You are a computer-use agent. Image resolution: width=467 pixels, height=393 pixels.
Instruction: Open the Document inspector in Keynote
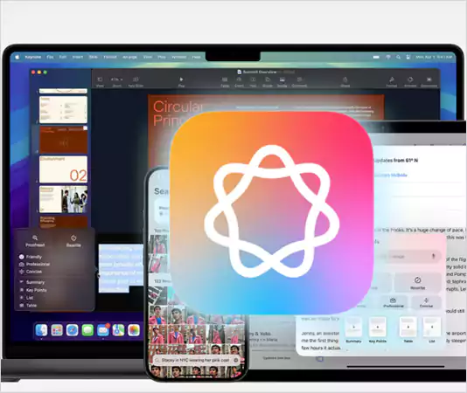click(x=429, y=82)
